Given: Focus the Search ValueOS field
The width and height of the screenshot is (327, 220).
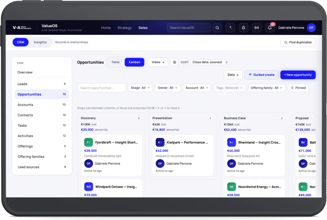Looking at the screenshot, I should [188, 28].
